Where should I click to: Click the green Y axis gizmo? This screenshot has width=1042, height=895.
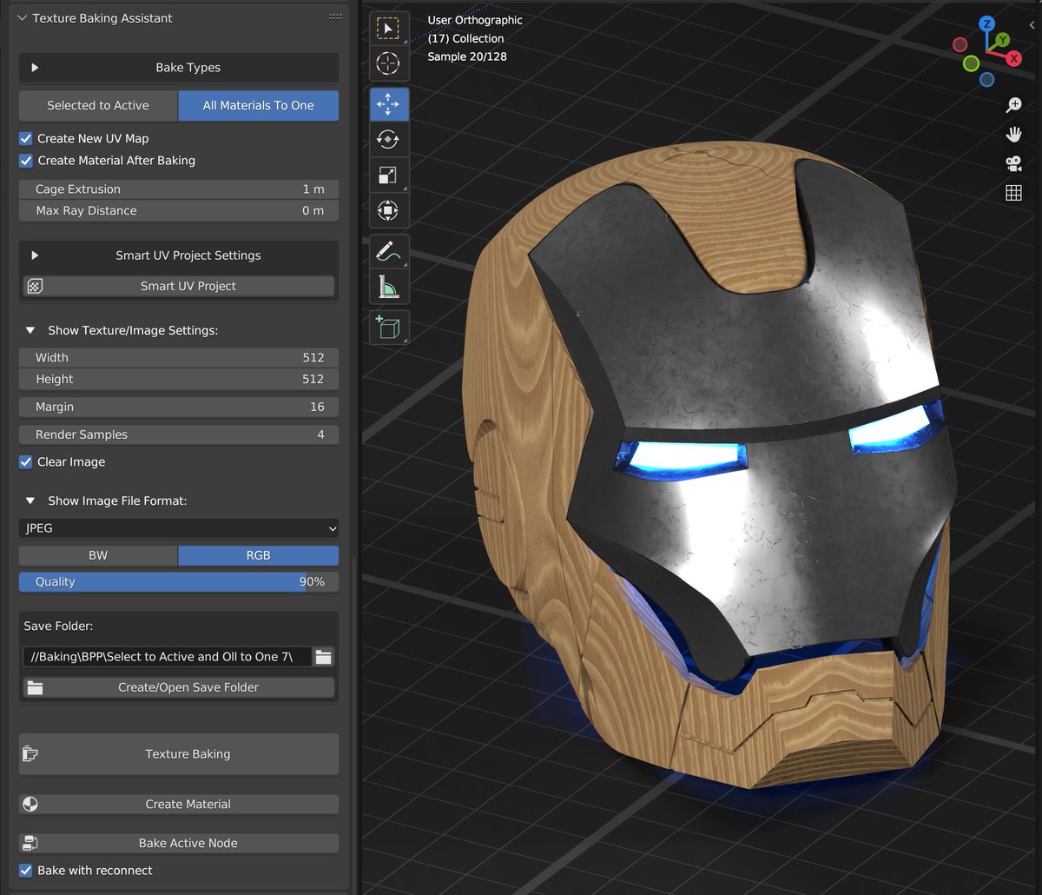point(1002,40)
